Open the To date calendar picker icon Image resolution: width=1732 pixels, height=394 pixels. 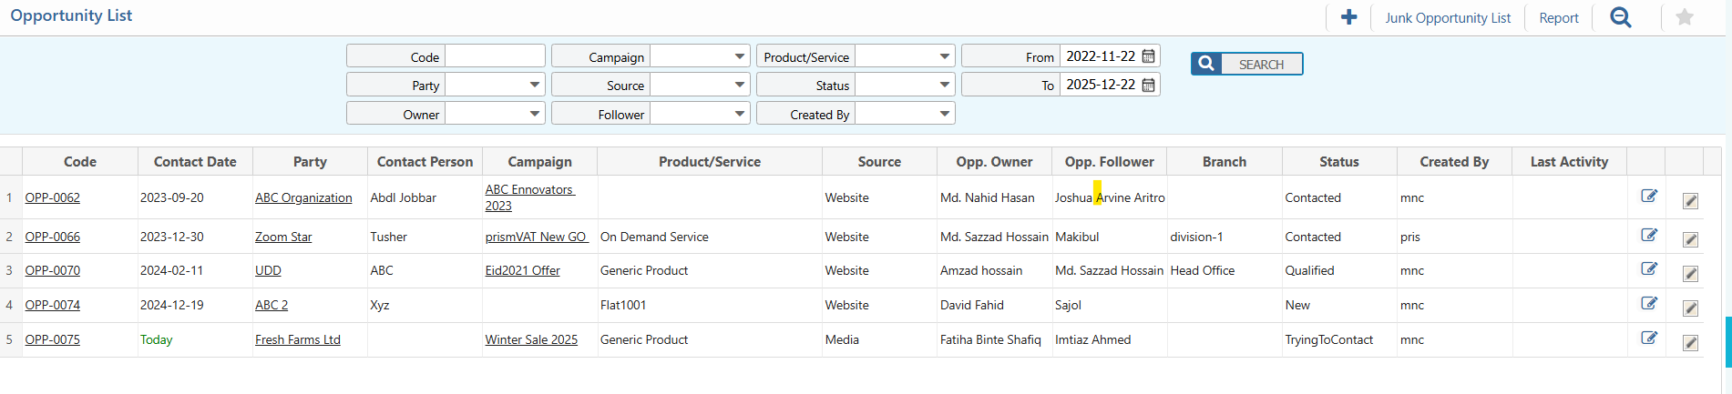pyautogui.click(x=1149, y=85)
